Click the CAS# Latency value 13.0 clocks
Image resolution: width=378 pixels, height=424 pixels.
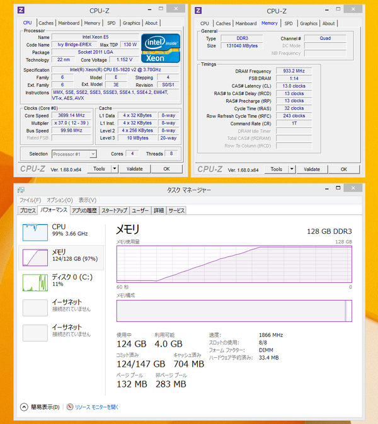(294, 86)
